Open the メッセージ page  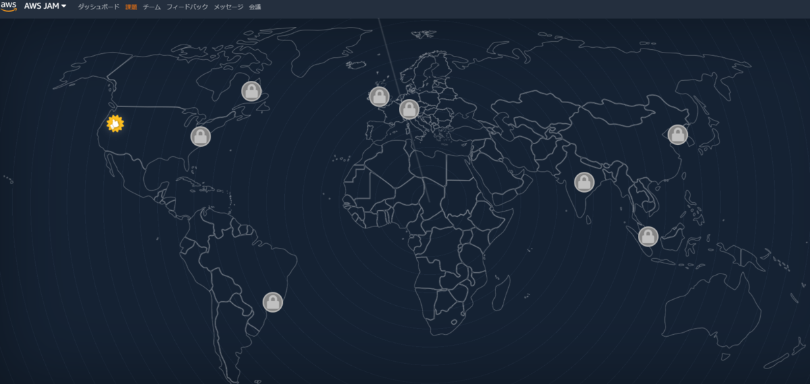[x=228, y=7]
